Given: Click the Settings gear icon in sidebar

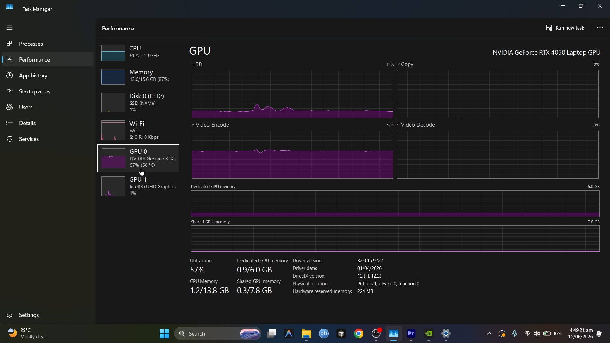Looking at the screenshot, I should pos(10,315).
